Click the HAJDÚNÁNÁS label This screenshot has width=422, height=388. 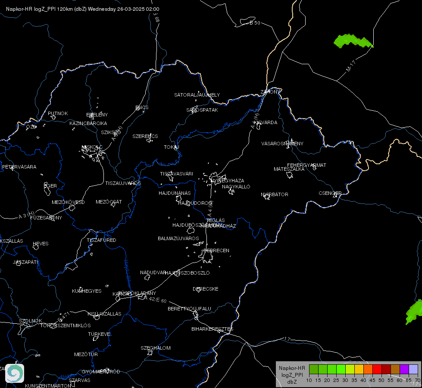[x=175, y=193]
